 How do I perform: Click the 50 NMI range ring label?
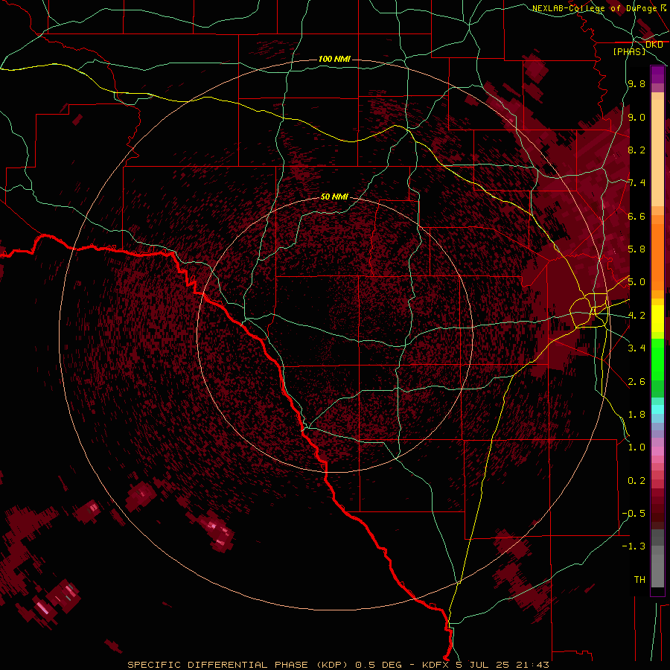click(334, 197)
